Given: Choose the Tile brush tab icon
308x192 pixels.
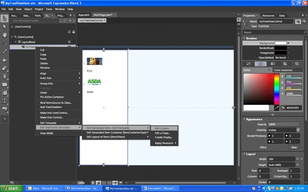Looking at the screenshot, I should pyautogui.click(x=285, y=64).
